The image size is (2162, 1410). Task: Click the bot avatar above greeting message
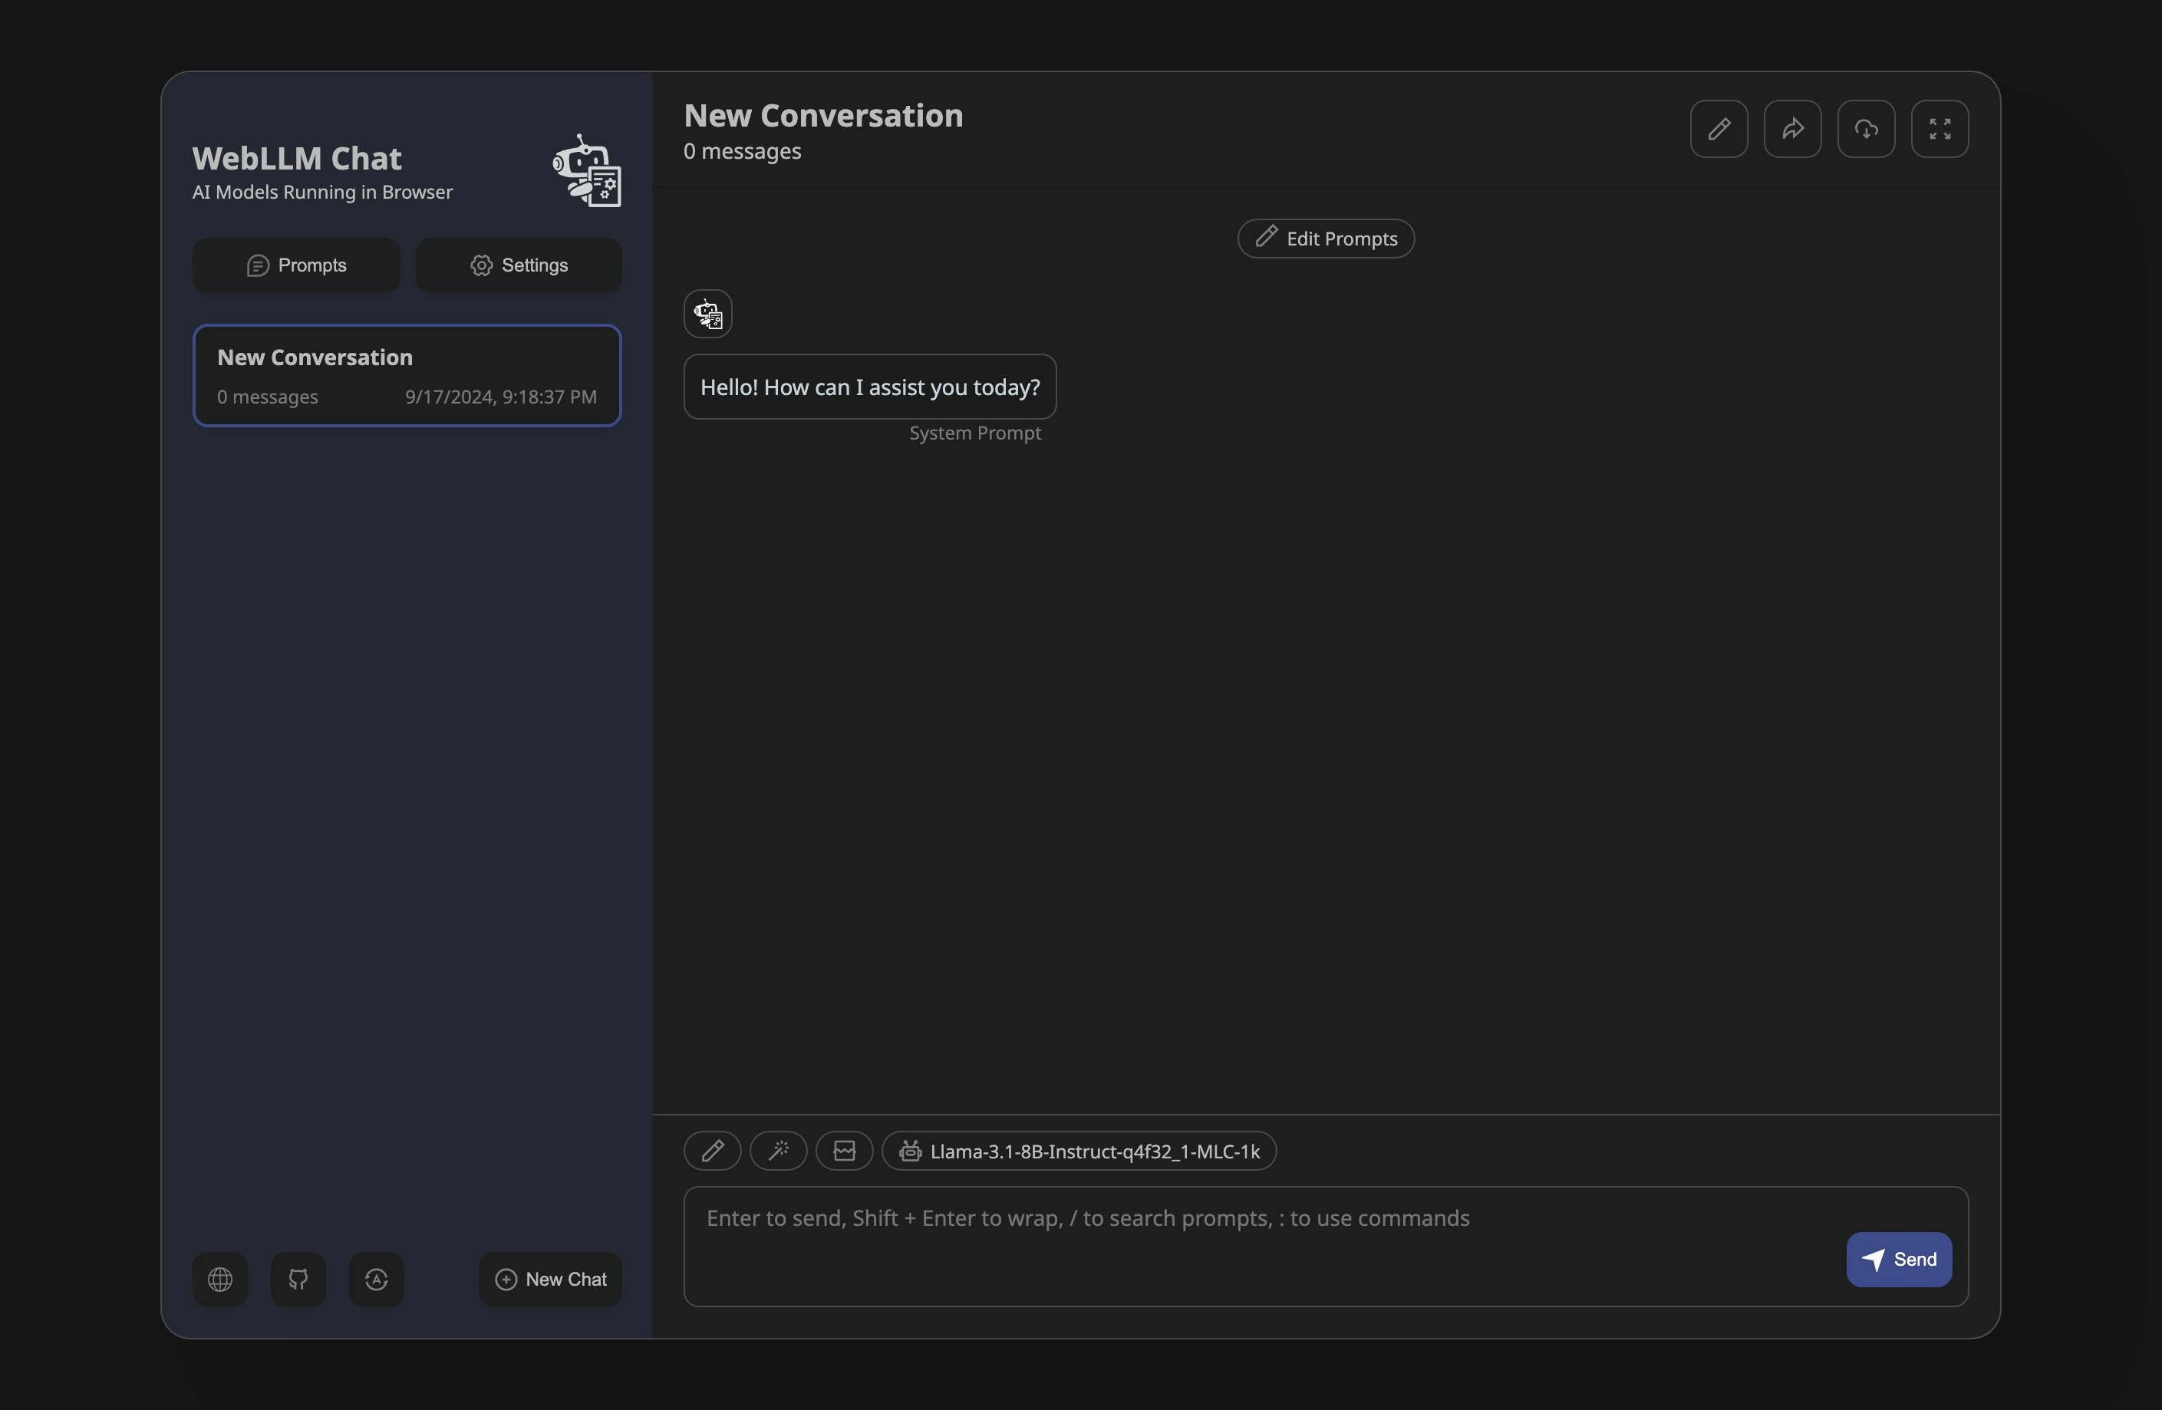707,315
